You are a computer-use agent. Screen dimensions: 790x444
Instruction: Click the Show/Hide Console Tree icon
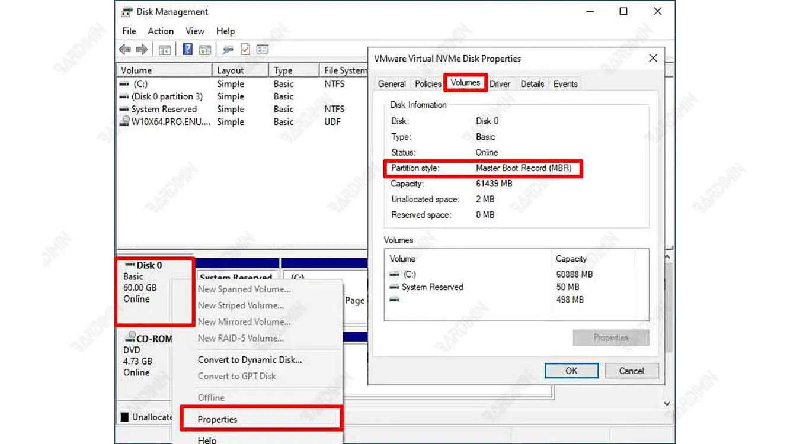click(x=165, y=50)
